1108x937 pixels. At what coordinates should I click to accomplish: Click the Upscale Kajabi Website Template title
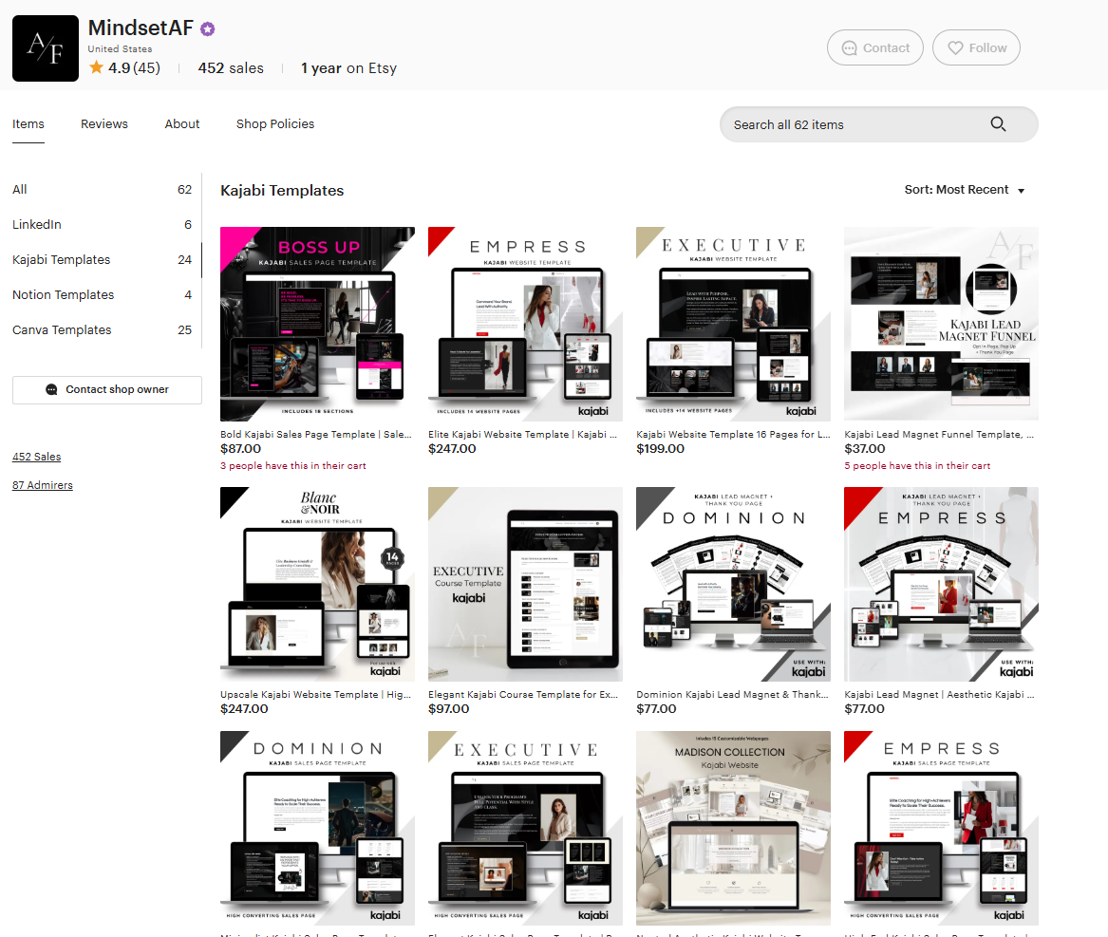click(316, 695)
